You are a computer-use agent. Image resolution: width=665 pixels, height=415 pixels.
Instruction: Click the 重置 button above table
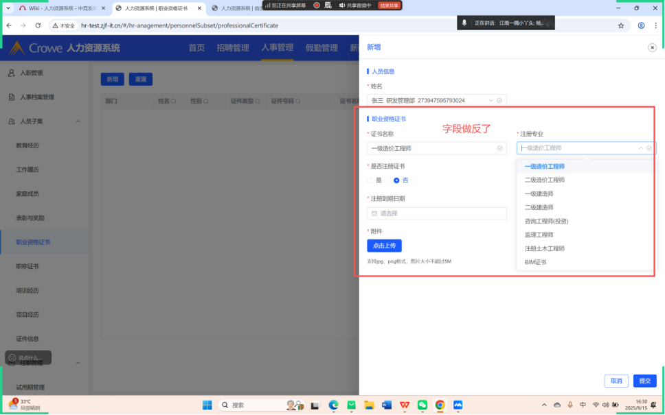click(141, 79)
